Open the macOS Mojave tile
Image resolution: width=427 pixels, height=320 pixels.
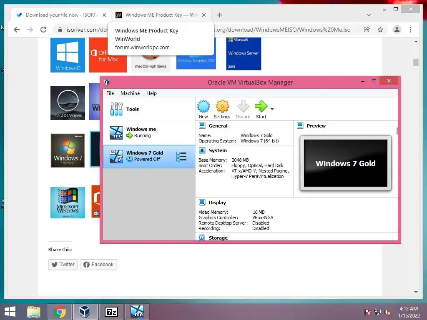[x=68, y=103]
